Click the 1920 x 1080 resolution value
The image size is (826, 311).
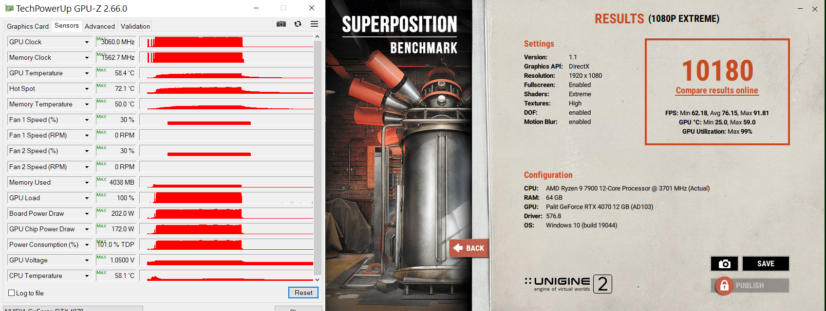coord(585,76)
